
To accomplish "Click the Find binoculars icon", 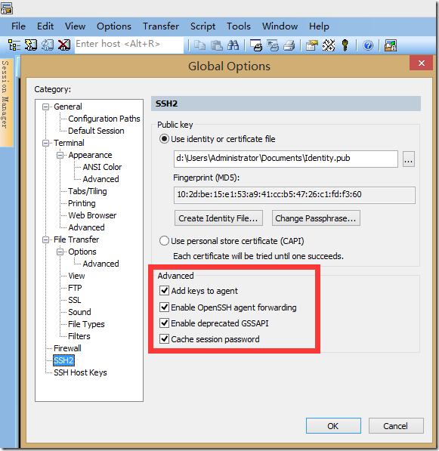I will pos(233,45).
